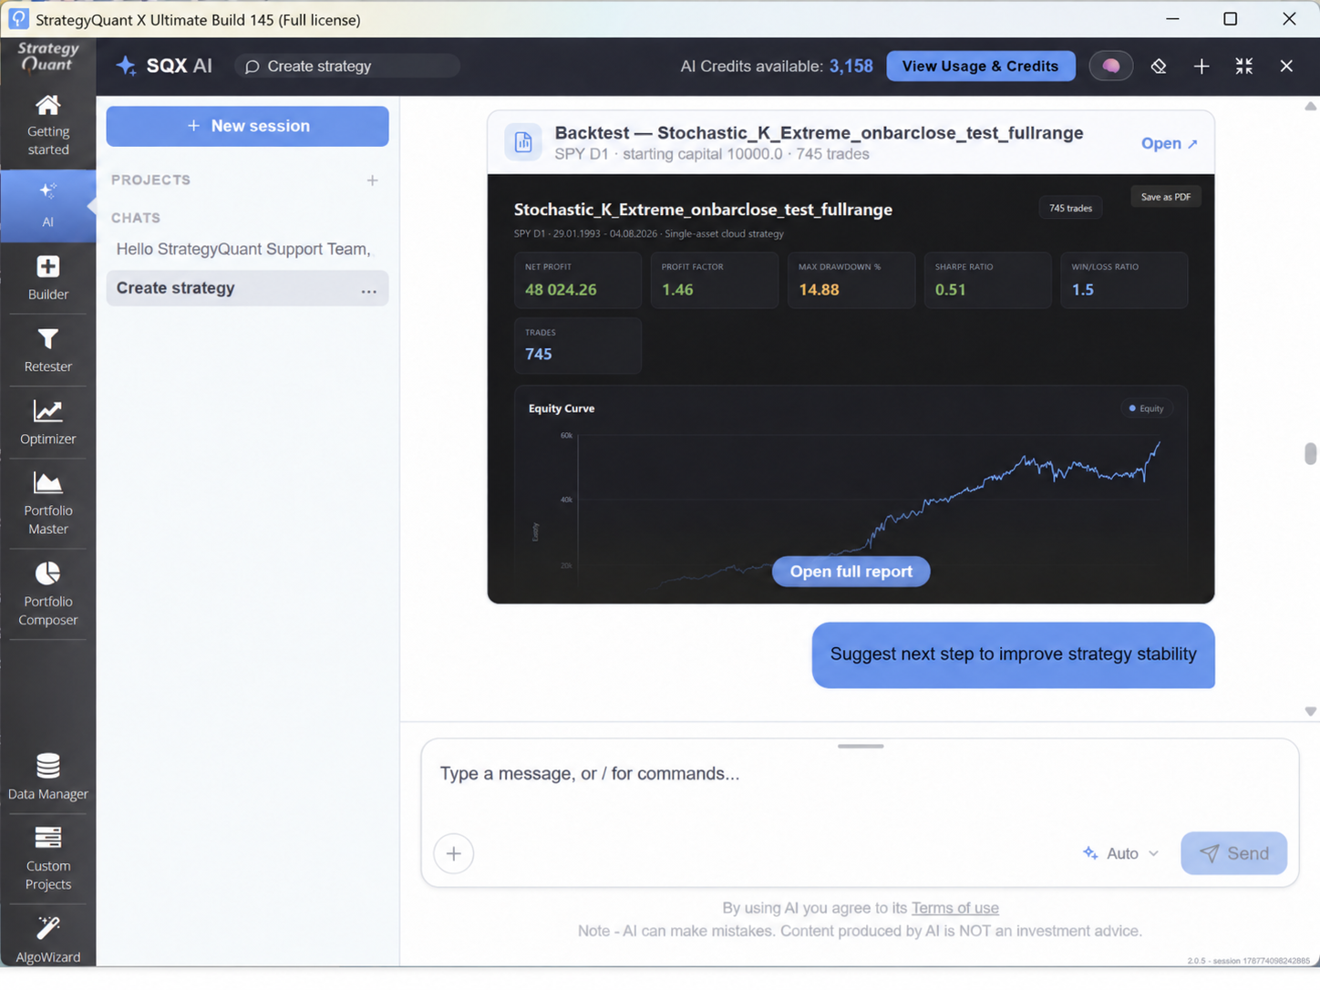Click the Equity legend in the chart

click(x=1146, y=408)
